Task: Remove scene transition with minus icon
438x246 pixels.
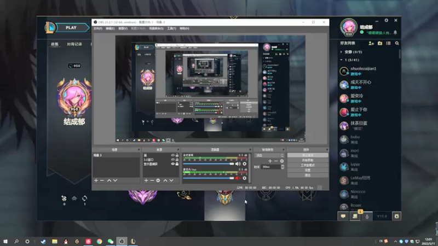Action: [x=276, y=161]
